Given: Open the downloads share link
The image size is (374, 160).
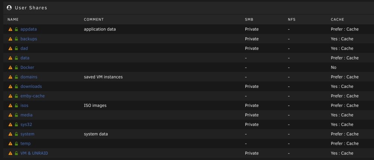Looking at the screenshot, I should point(31,86).
